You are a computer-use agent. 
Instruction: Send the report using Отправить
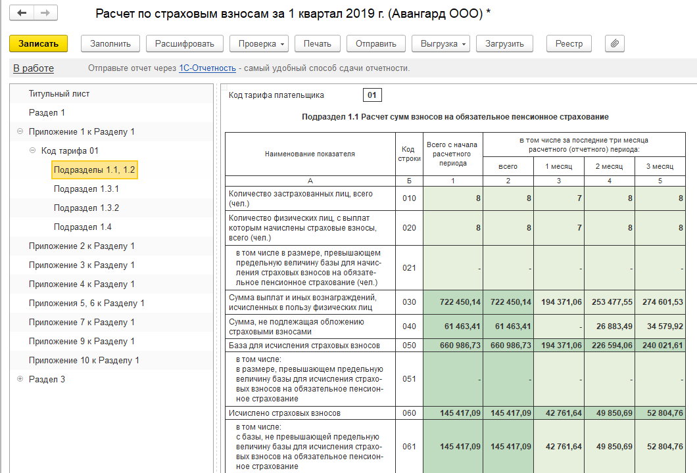point(375,44)
